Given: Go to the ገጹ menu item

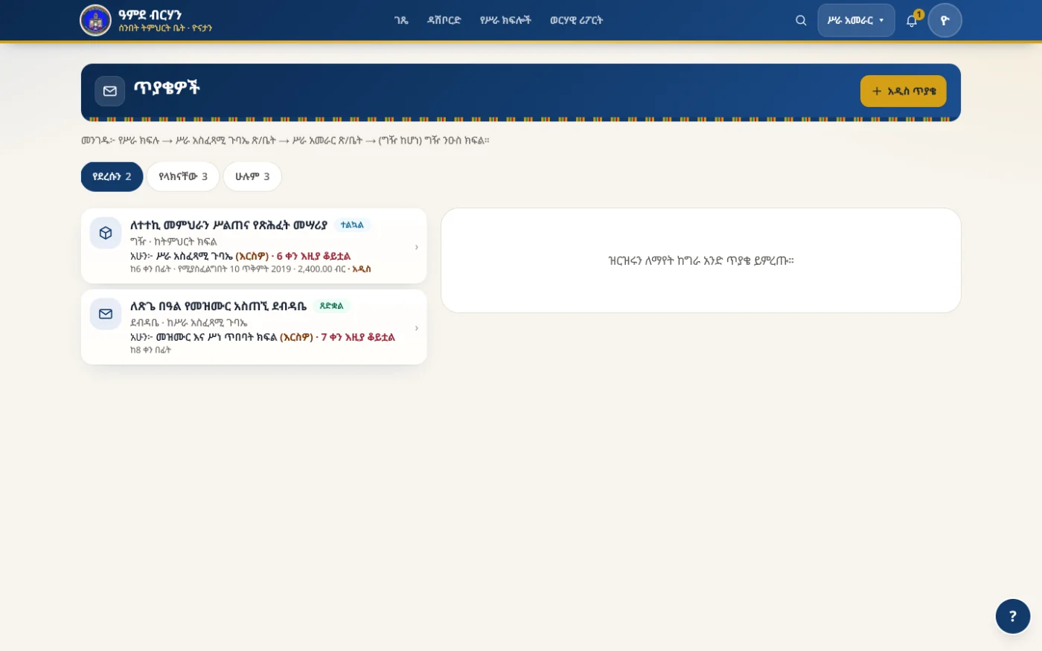Looking at the screenshot, I should [x=401, y=20].
